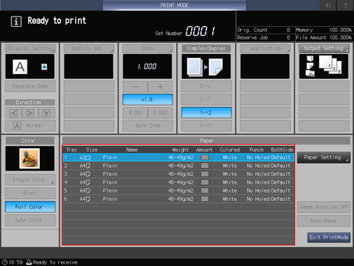Select tray 3 A4 Plain paper row
The image size is (354, 266).
click(179, 174)
